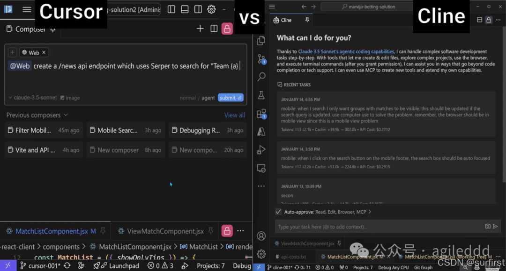Open the cursor-001* branch selector
Image resolution: width=506 pixels, height=271 pixels.
(40, 266)
